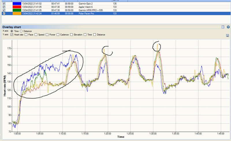
Task: Collapse the Overlay chart panel arrow
Action: coord(228,27)
